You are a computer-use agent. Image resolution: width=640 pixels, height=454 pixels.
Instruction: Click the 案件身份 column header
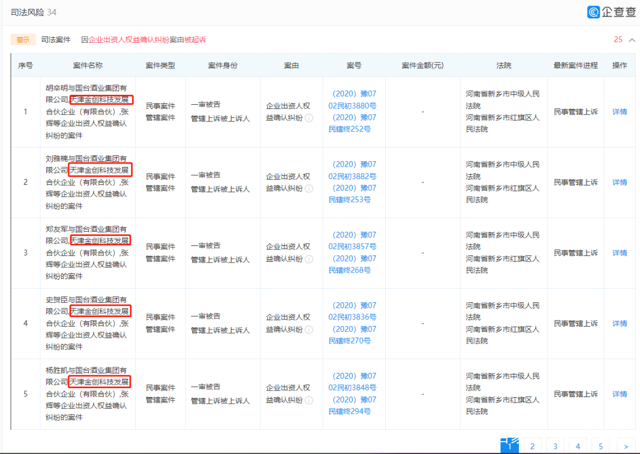[223, 65]
